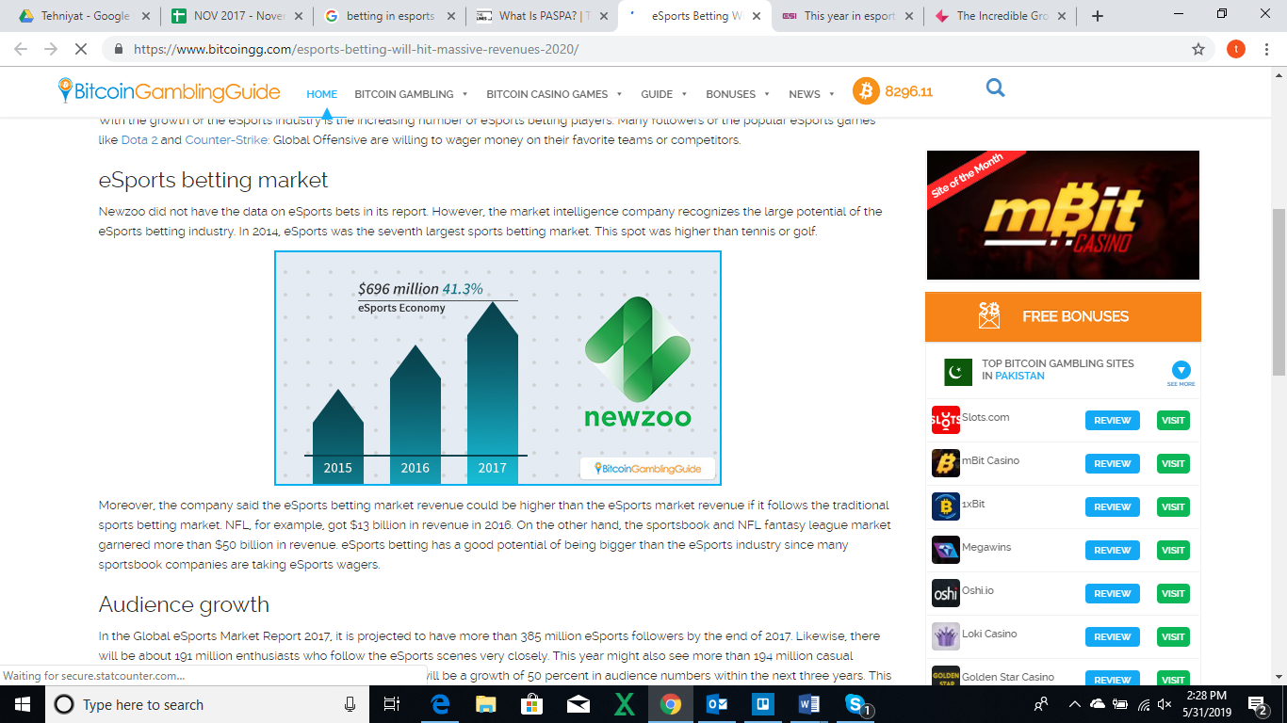This screenshot has width=1287, height=723.
Task: Open Task View on taskbar
Action: tap(393, 704)
